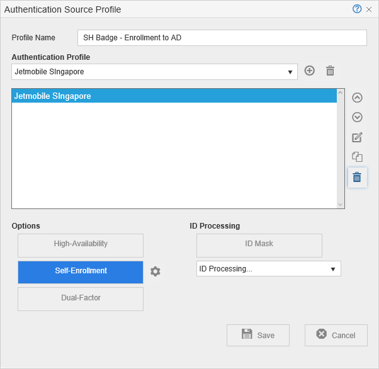Click the help question mark icon

(357, 9)
